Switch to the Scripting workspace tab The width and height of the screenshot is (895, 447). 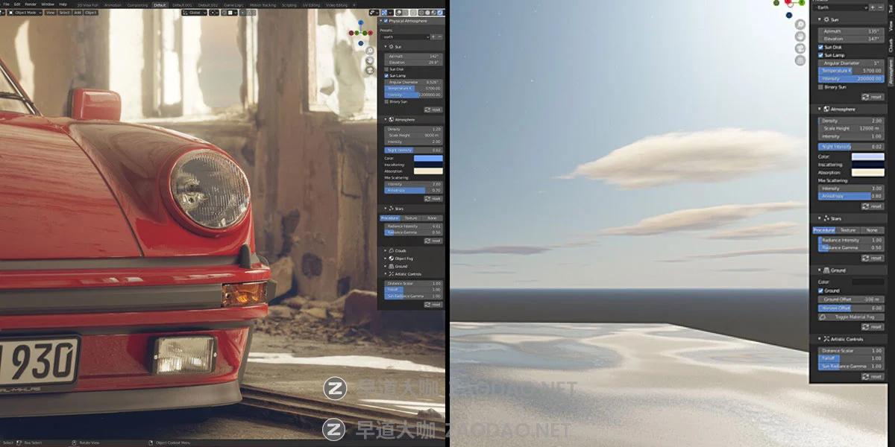tap(289, 3)
